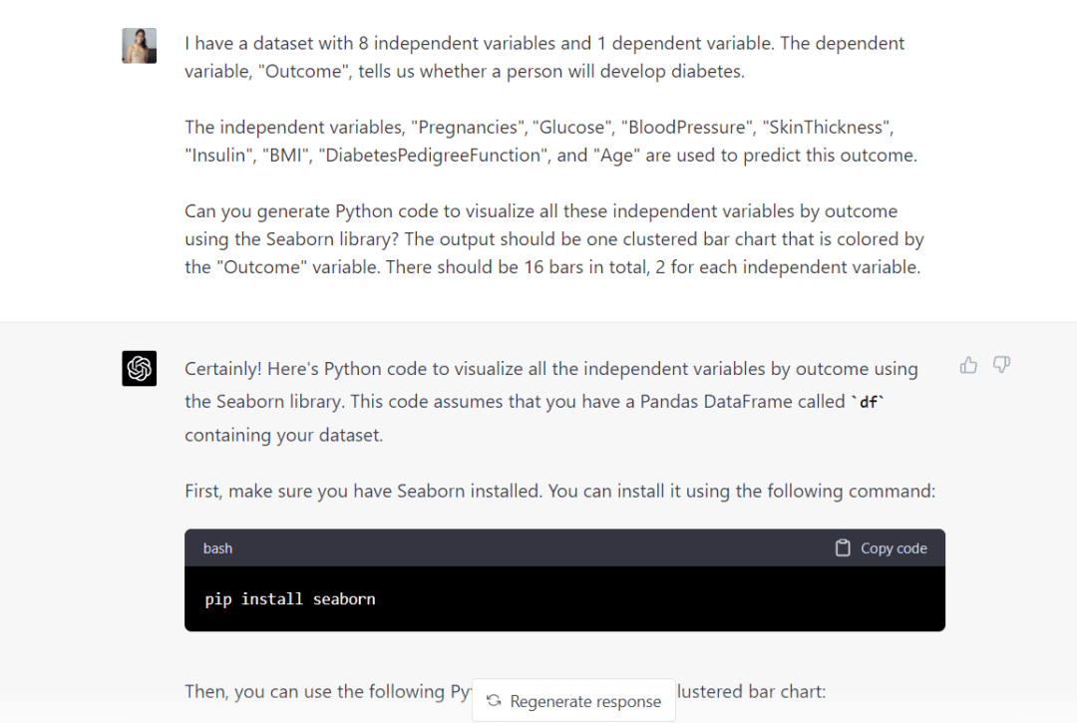Click the user's profile picture
This screenshot has width=1077, height=723.
(139, 45)
